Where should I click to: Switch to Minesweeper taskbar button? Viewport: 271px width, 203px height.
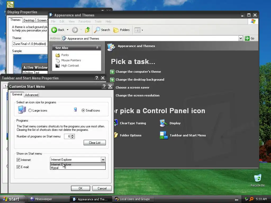click(x=48, y=199)
